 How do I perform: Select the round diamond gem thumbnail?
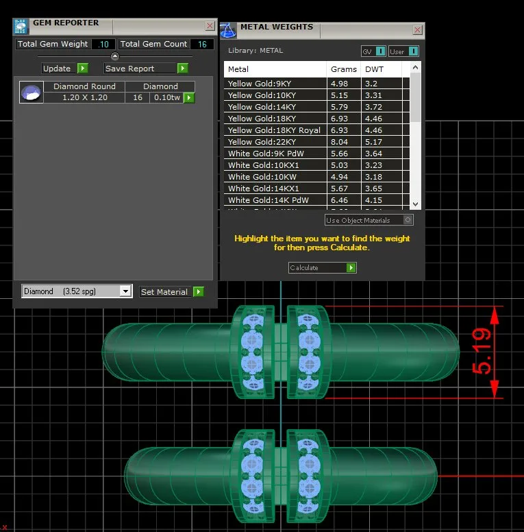click(x=32, y=93)
